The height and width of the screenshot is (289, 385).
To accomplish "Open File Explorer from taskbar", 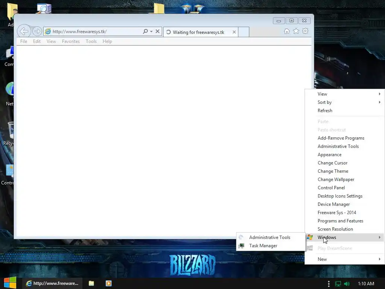I will (91, 283).
